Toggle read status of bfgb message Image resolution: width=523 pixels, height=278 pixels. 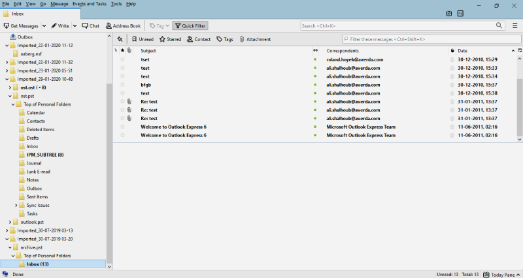(315, 85)
